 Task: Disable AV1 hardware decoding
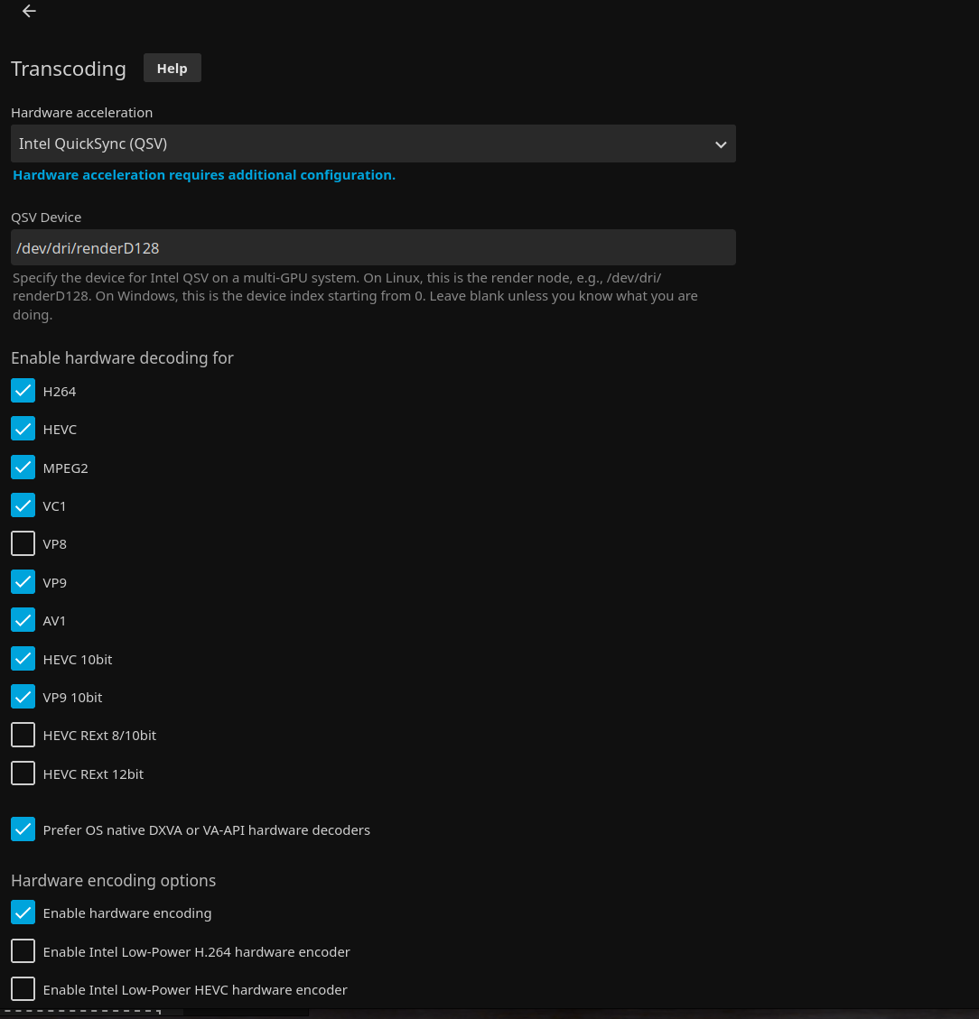(23, 620)
